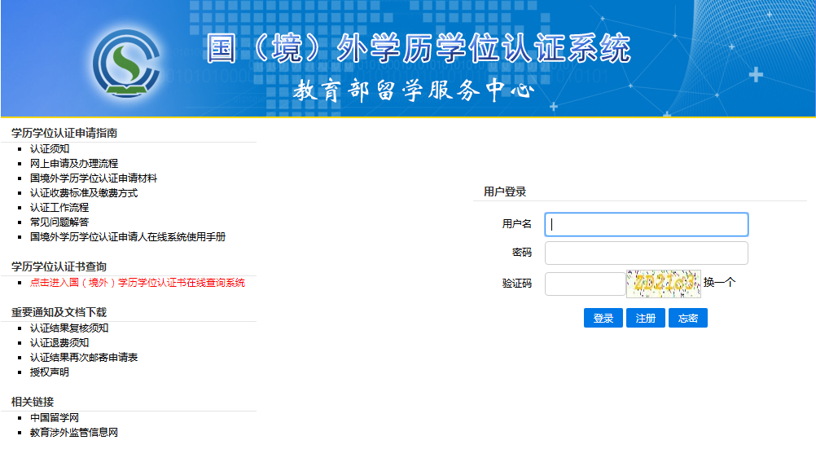Image resolution: width=816 pixels, height=449 pixels.
Task: Click the 换一个 refresh captcha link
Action: tap(719, 283)
